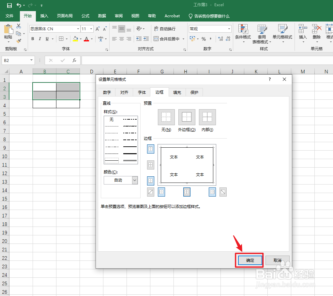
Task: Toggle the inside vertical border button
Action: tap(187, 192)
